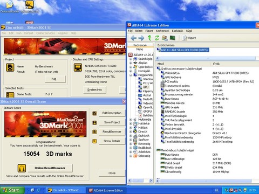
Task: Click the Online ResultBrowser yellow icon
Action: tap(22, 168)
